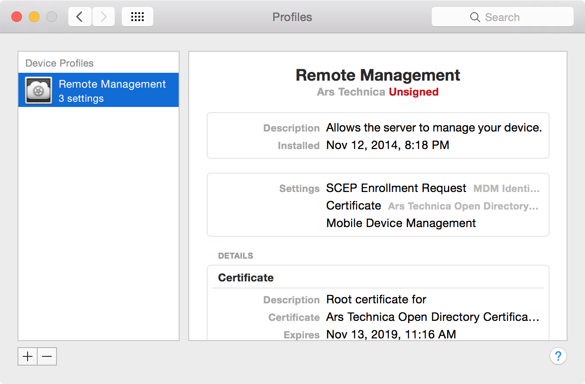Click the back navigation arrow
Screen dimensions: 585x384
(x=80, y=17)
